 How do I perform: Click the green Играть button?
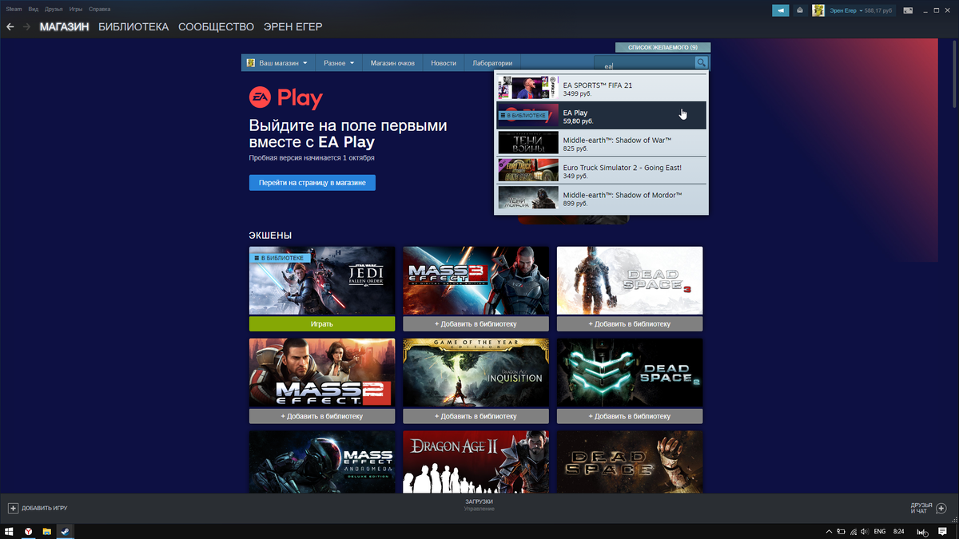point(322,324)
